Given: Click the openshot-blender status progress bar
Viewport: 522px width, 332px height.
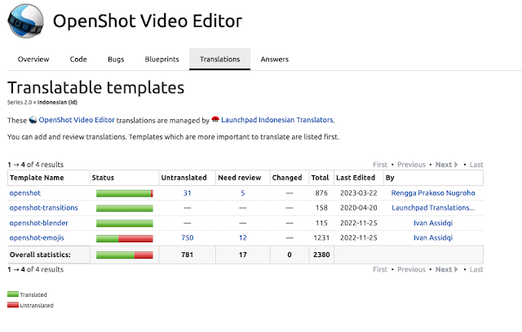Looking at the screenshot, I should coord(125,224).
